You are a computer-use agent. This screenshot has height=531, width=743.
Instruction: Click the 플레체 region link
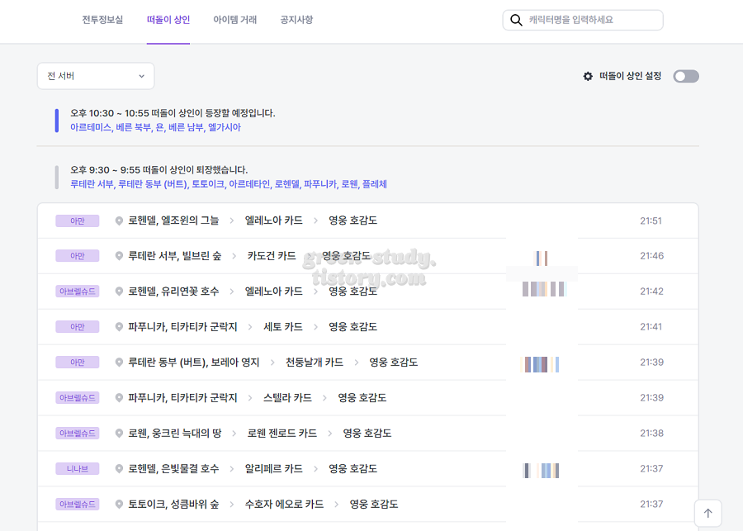375,184
